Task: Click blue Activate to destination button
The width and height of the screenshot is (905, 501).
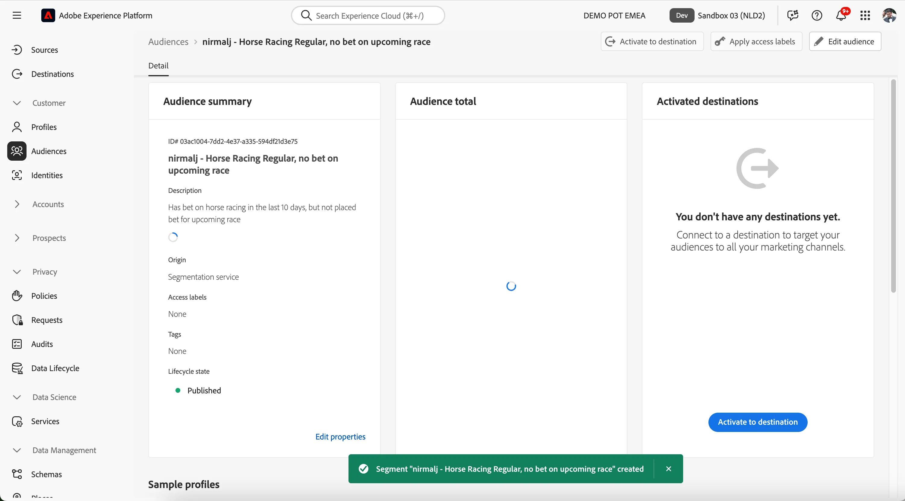Action: tap(758, 422)
